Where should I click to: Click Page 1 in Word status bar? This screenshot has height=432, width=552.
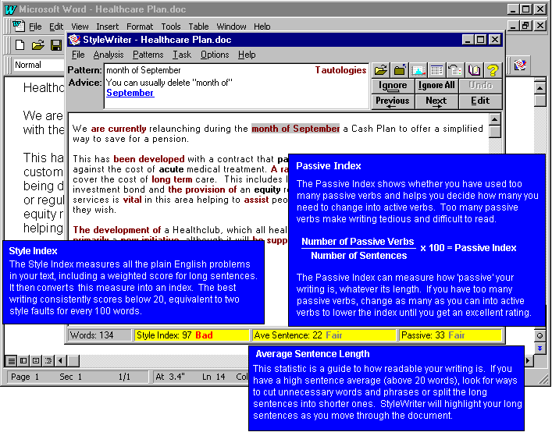(25, 377)
